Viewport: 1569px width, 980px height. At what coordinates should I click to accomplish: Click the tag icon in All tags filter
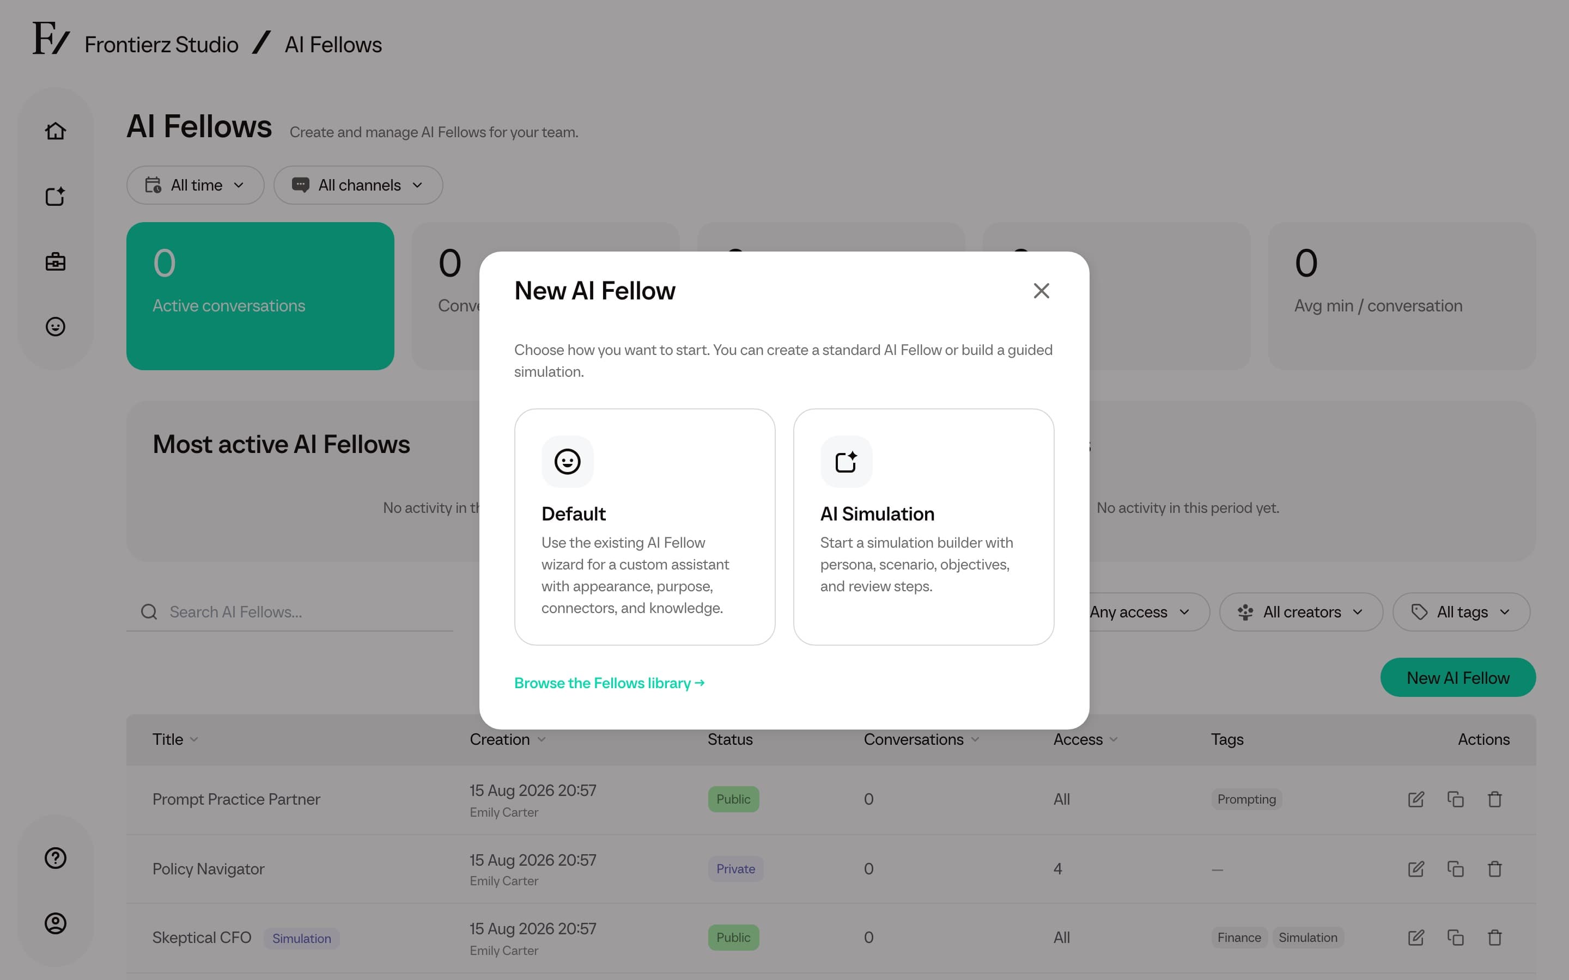coord(1419,612)
